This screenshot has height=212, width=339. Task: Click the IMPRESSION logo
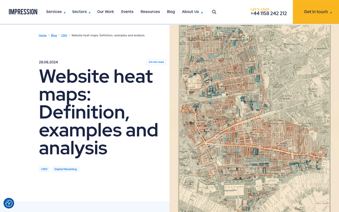tap(23, 12)
